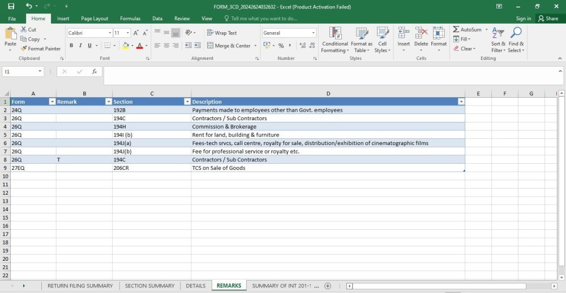Open the SECTION SUMMARY sheet
566x293 pixels.
[x=149, y=286]
